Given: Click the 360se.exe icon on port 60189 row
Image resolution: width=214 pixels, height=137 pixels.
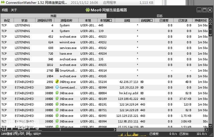Looking at the screenshot, I should tap(57, 98).
